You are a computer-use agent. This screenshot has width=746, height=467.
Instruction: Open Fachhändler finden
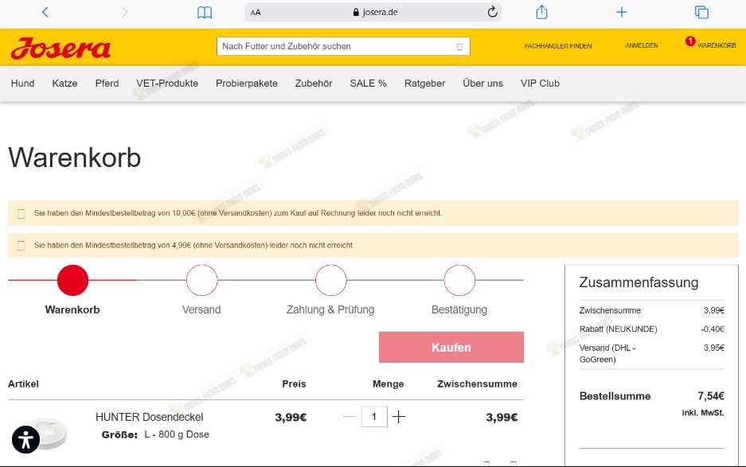[557, 46]
